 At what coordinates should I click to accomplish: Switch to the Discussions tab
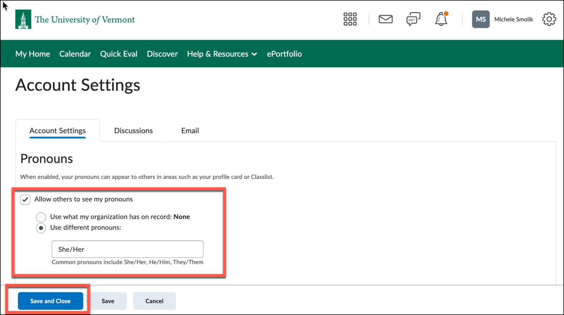pyautogui.click(x=133, y=130)
